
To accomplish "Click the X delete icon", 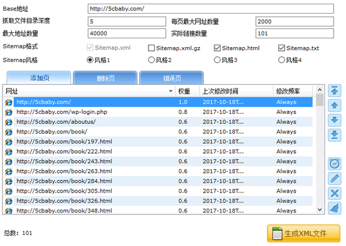I will (335, 193).
